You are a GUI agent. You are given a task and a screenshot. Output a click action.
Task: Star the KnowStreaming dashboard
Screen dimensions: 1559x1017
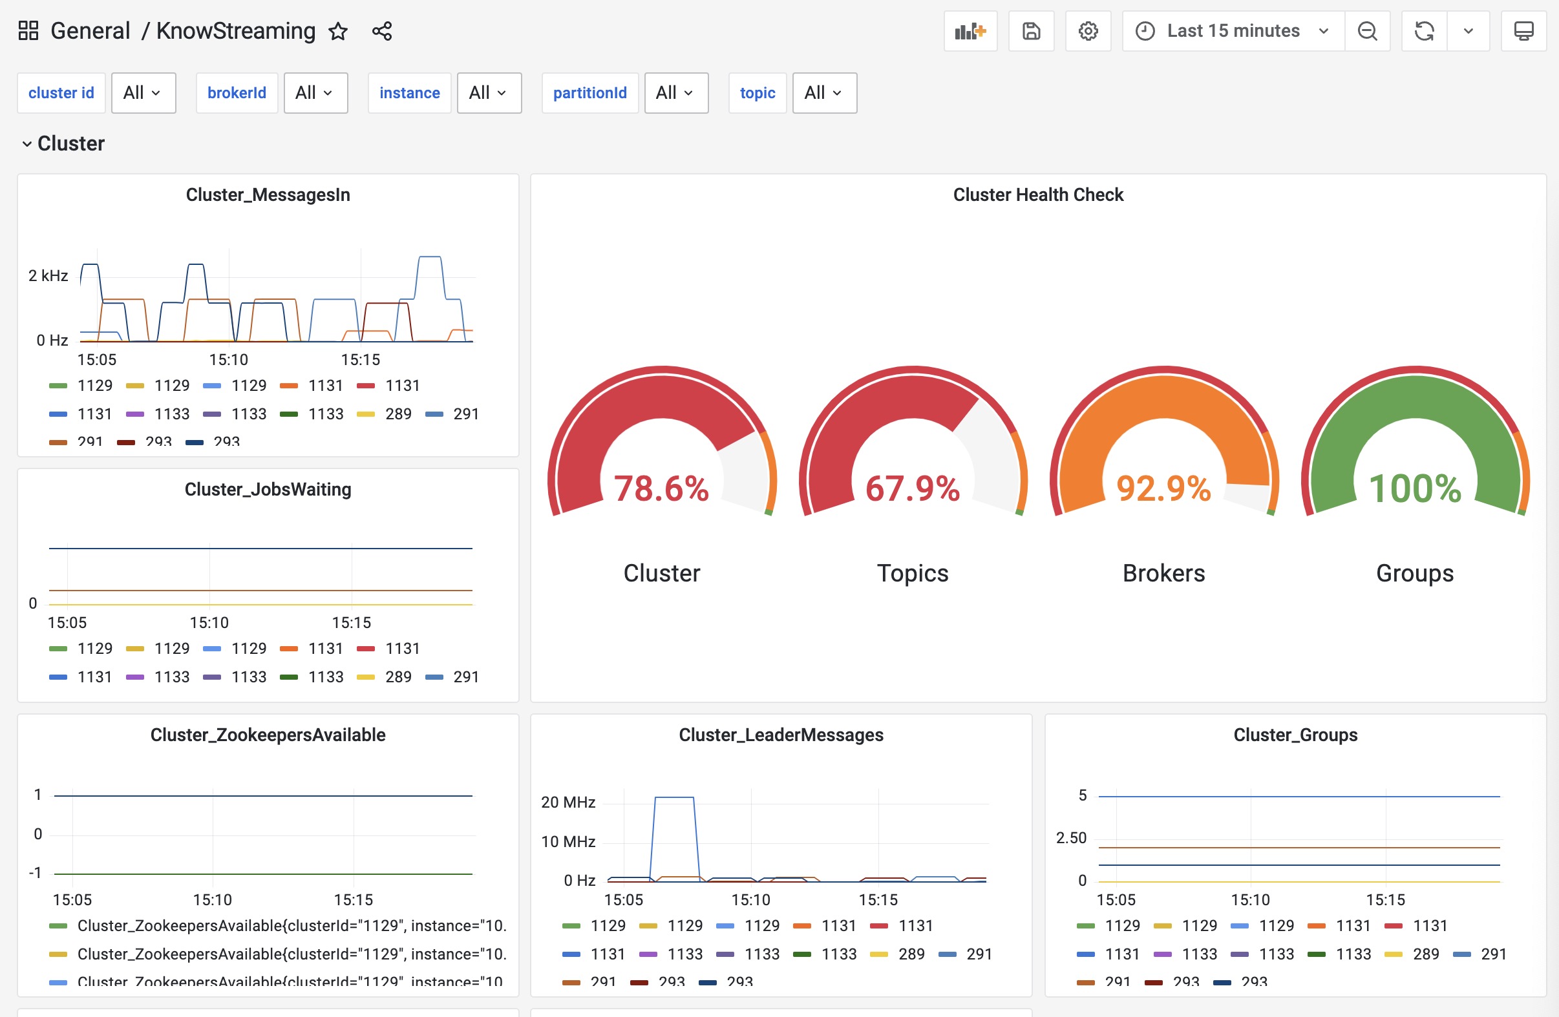click(x=338, y=31)
